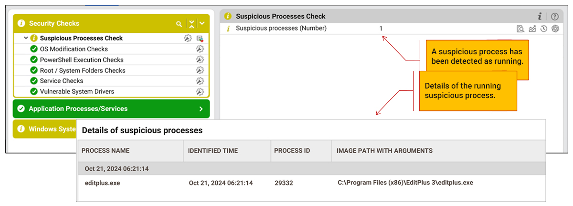Viewport: 573px width, 206px height.
Task: Open the history clock icon in measure row
Action: coord(543,29)
